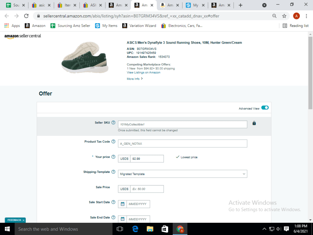The width and height of the screenshot is (313, 235).
Task: Open View Listings on Amazon link
Action: (144, 73)
